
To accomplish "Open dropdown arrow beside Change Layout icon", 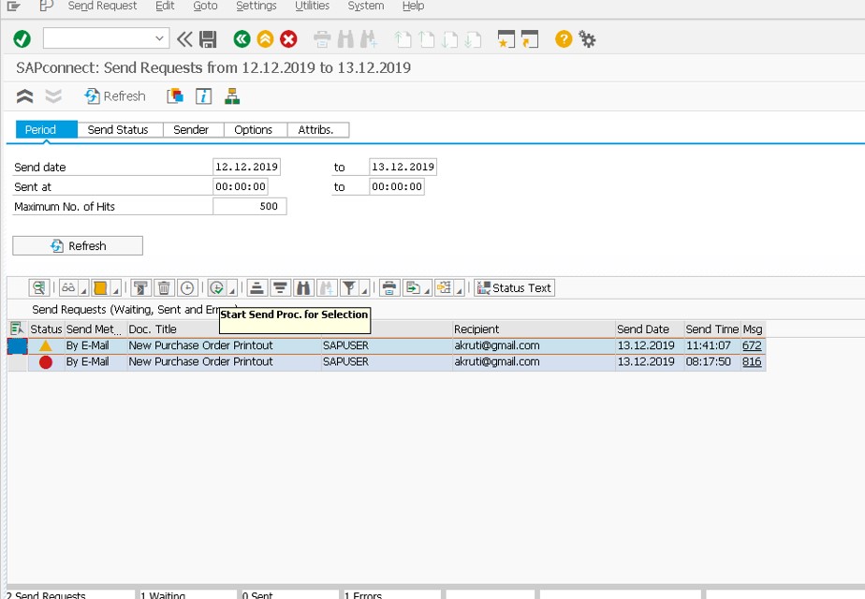I will [x=459, y=289].
